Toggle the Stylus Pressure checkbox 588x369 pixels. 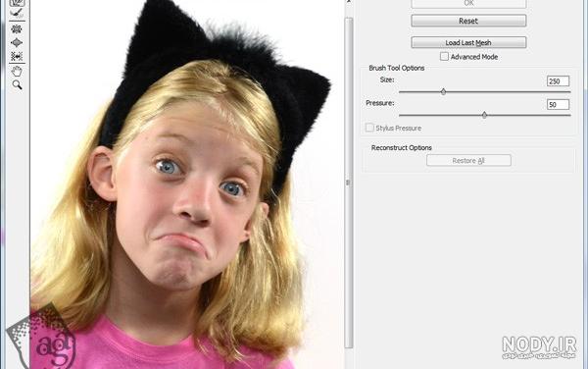click(x=369, y=128)
